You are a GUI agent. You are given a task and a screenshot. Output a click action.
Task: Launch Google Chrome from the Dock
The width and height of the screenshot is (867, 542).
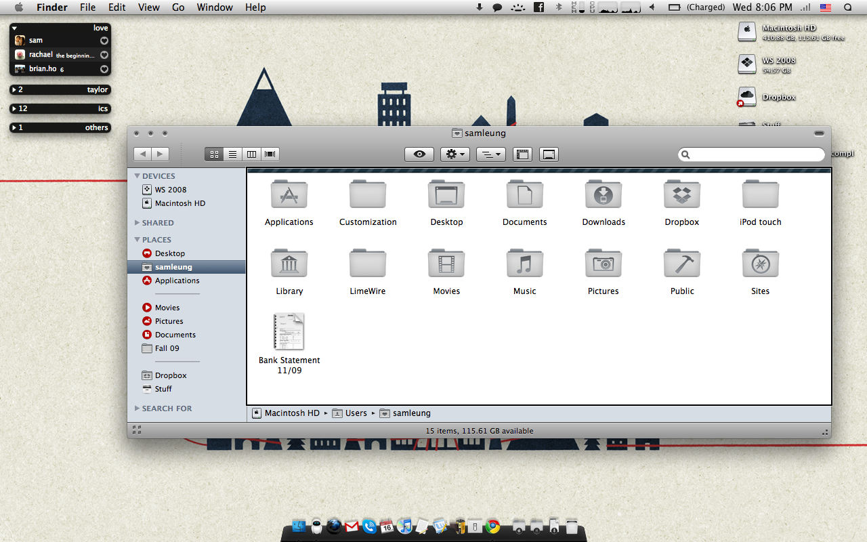[492, 526]
